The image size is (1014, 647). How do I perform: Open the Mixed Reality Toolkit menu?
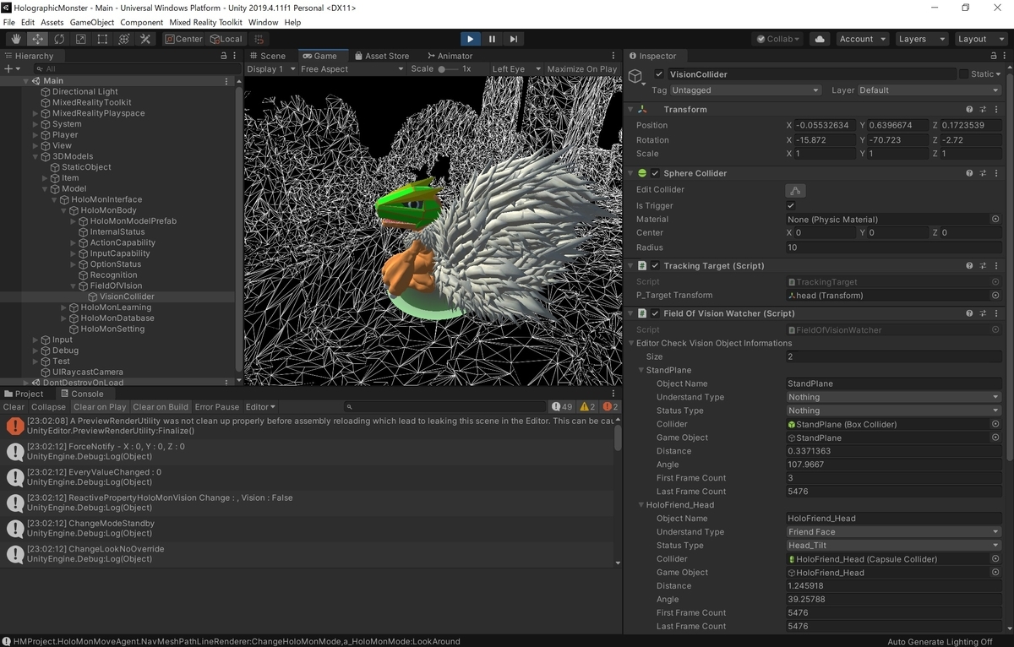(x=205, y=22)
